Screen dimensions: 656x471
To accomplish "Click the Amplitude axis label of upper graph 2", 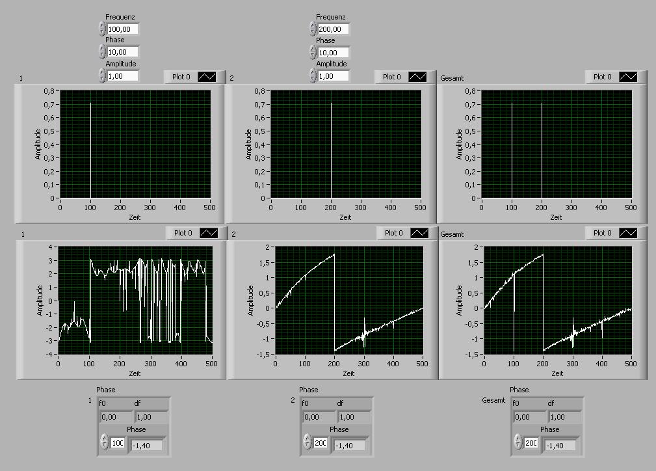I will click(x=248, y=144).
